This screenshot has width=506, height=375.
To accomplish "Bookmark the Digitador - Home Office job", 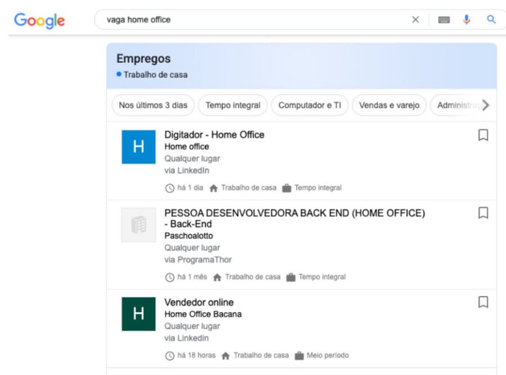I will point(483,135).
